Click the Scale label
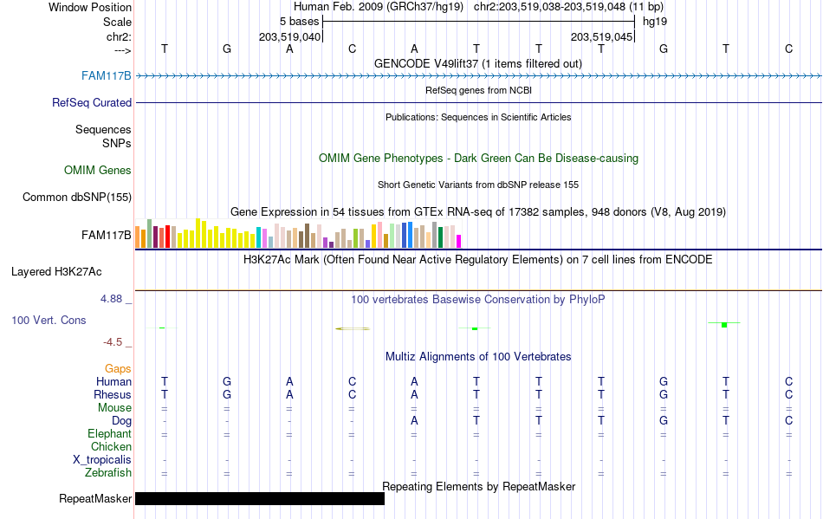 pyautogui.click(x=117, y=23)
